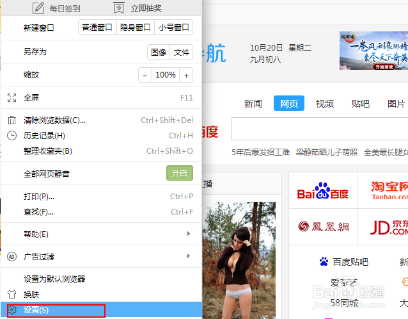Choose 清除浏览数据(C)... menu entry
408x319 pixels.
(102, 120)
